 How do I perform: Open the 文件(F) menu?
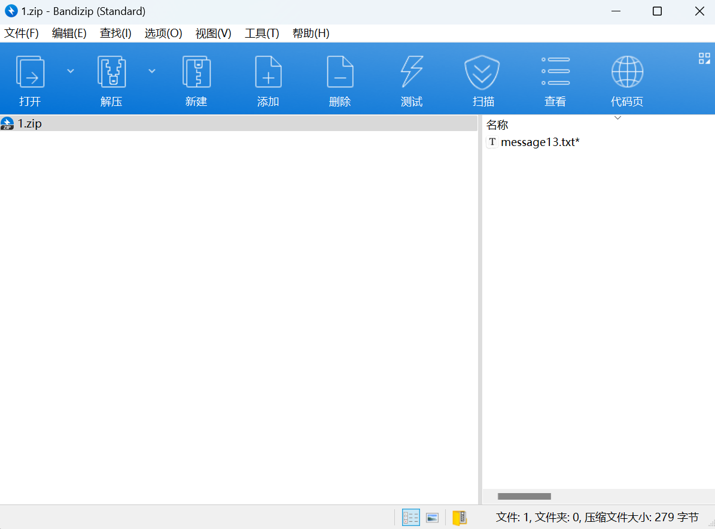[22, 34]
